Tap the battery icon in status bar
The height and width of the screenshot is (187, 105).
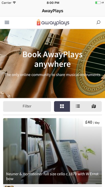tap(98, 3)
